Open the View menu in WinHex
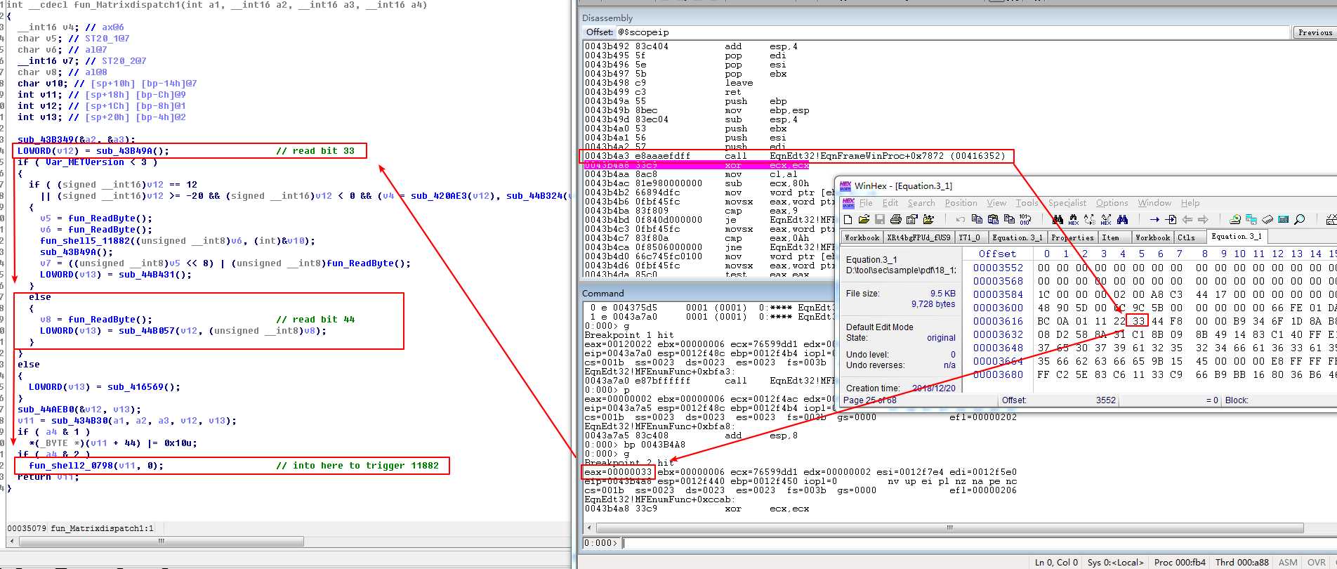Viewport: 1337px width, 569px height. [x=996, y=203]
